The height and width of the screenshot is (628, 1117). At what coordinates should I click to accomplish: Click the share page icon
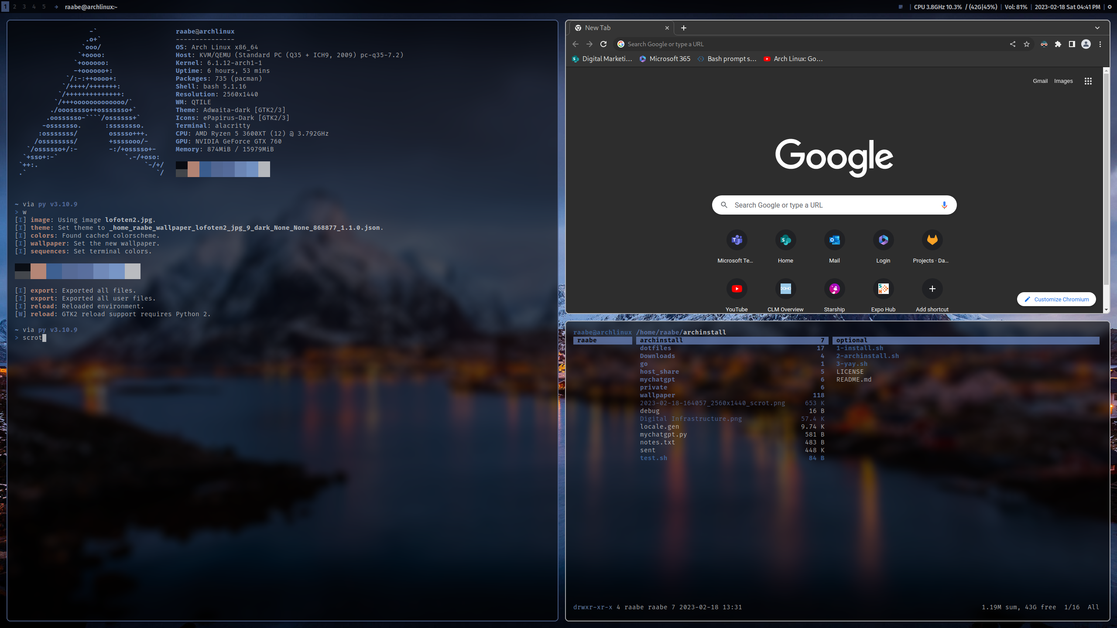[1013, 44]
